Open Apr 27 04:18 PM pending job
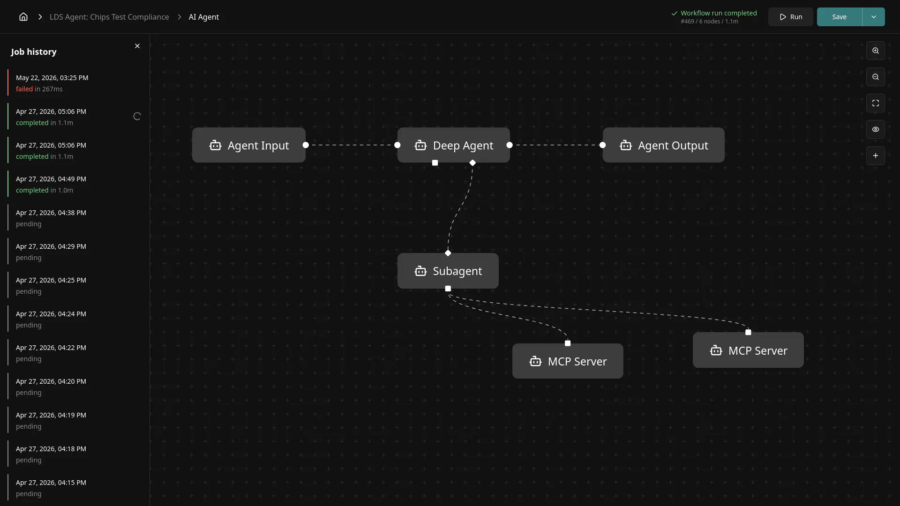This screenshot has height=506, width=900. [x=75, y=454]
